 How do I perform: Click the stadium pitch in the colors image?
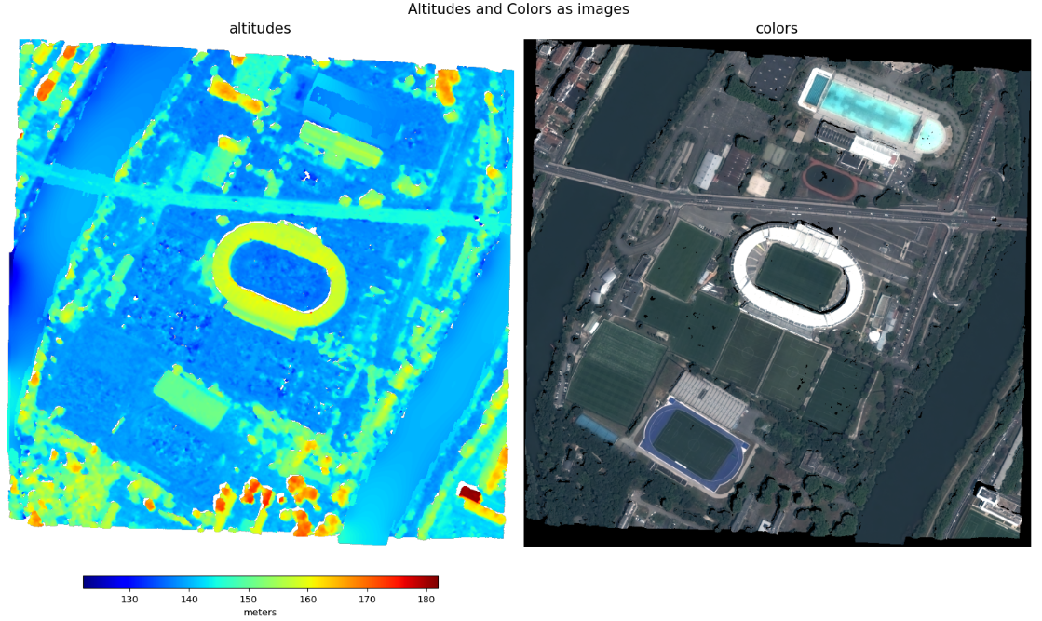[796, 277]
